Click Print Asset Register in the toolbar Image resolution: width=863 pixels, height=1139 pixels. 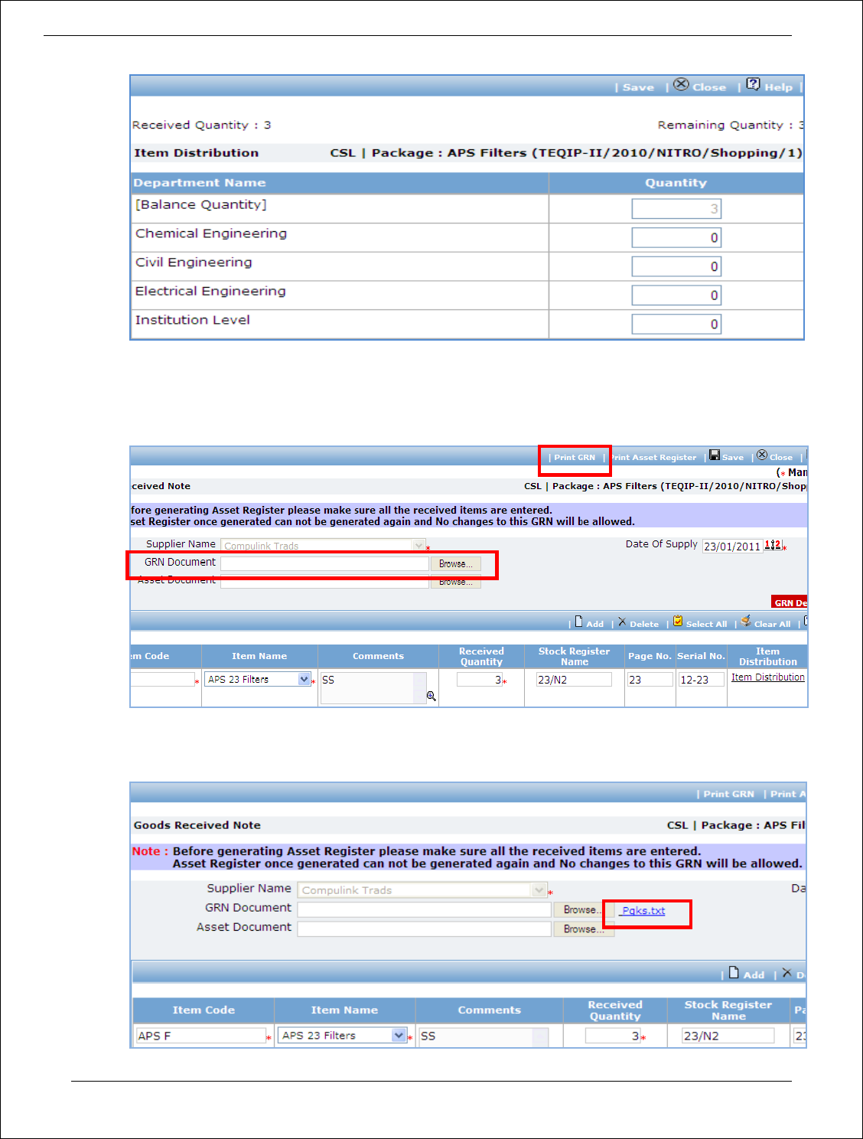653,458
